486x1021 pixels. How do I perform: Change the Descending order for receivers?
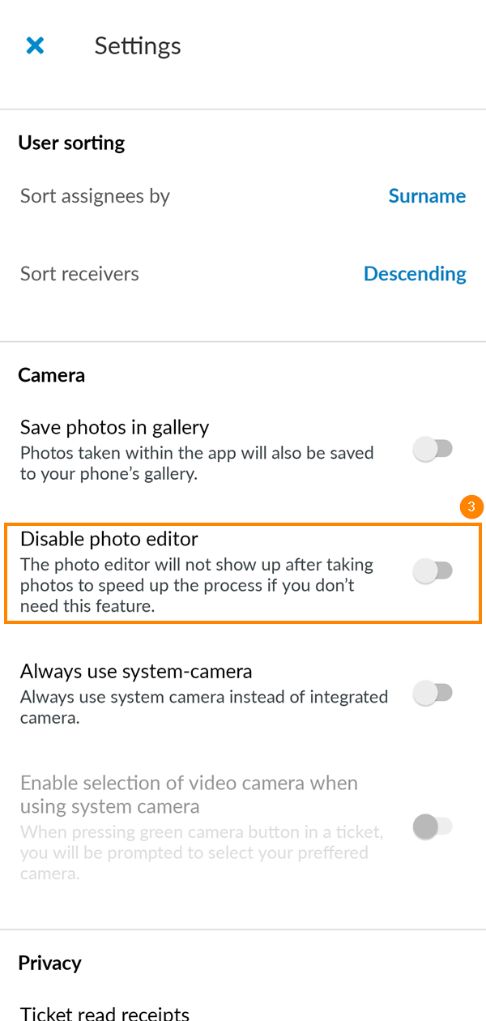415,274
